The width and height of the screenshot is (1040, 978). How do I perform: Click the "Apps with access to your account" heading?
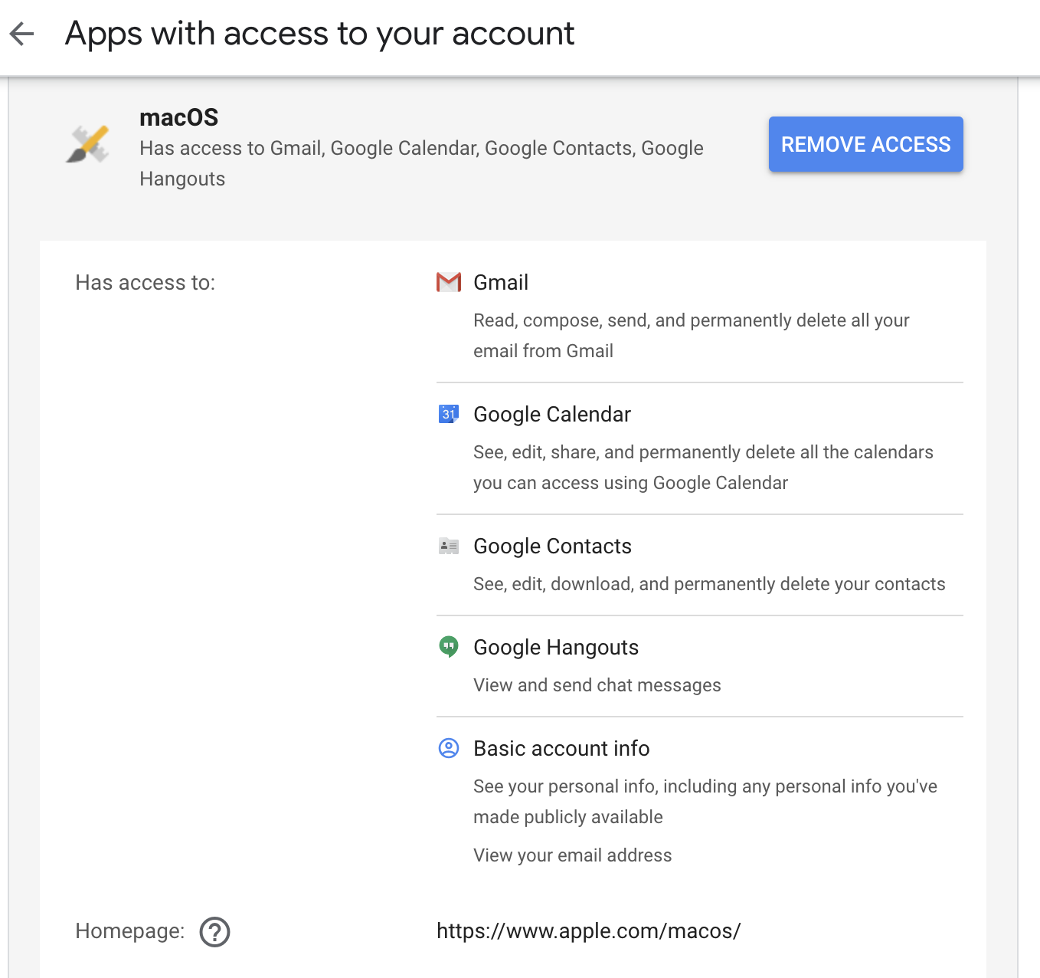click(319, 34)
